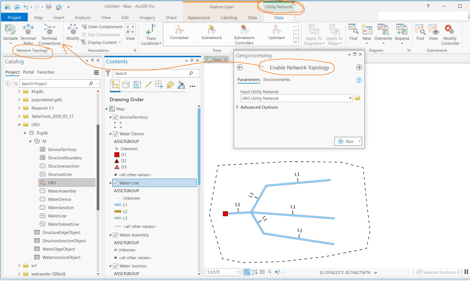
Task: Expand the Respond 3.1 folder
Action: 19,108
